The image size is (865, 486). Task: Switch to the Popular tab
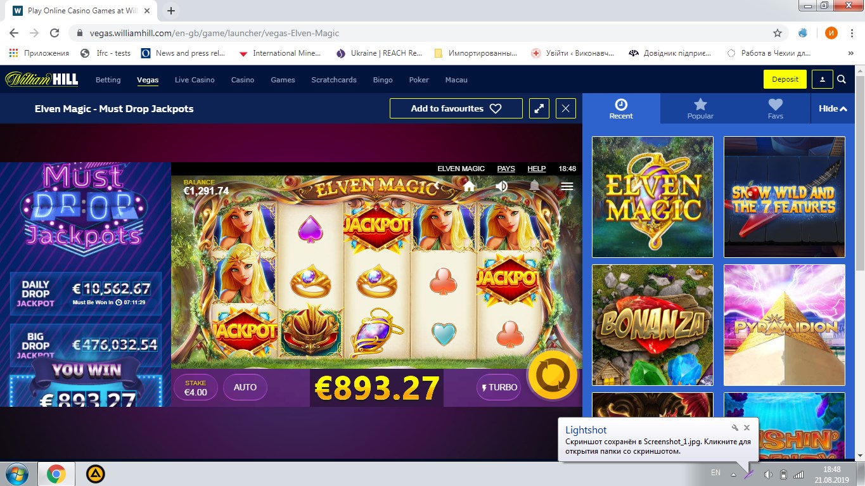click(700, 108)
